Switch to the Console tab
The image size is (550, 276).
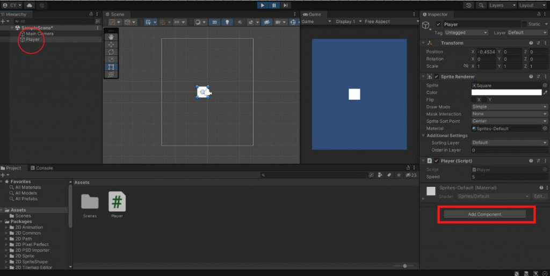42,168
